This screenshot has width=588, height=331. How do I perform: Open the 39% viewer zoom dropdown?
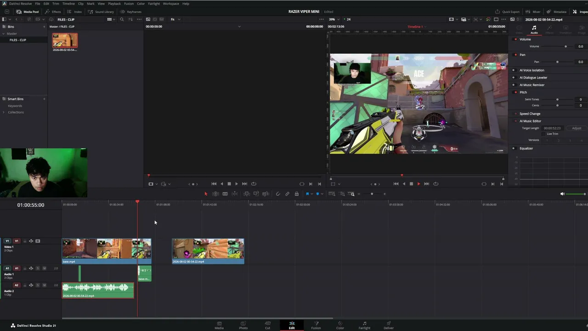coord(334,19)
